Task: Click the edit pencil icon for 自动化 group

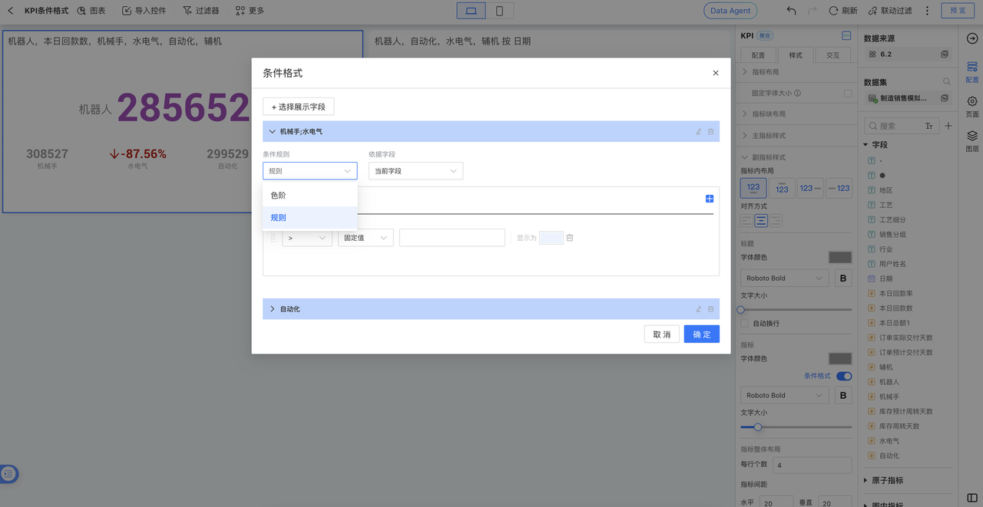Action: [699, 309]
